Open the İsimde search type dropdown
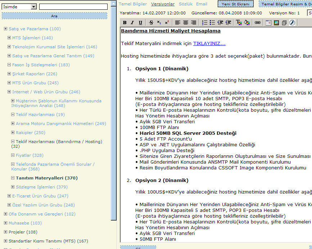This screenshot has height=249, width=312. point(19,7)
